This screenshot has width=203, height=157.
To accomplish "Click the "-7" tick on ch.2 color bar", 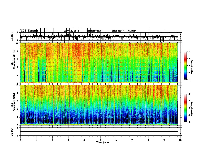I will click(189, 122).
